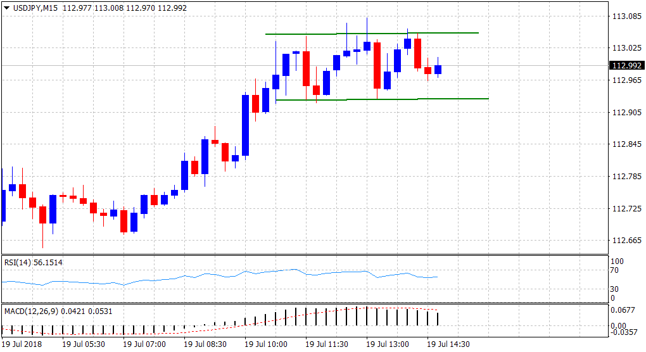Click the open price value 112.977 in header
The height and width of the screenshot is (352, 646).
pos(77,8)
